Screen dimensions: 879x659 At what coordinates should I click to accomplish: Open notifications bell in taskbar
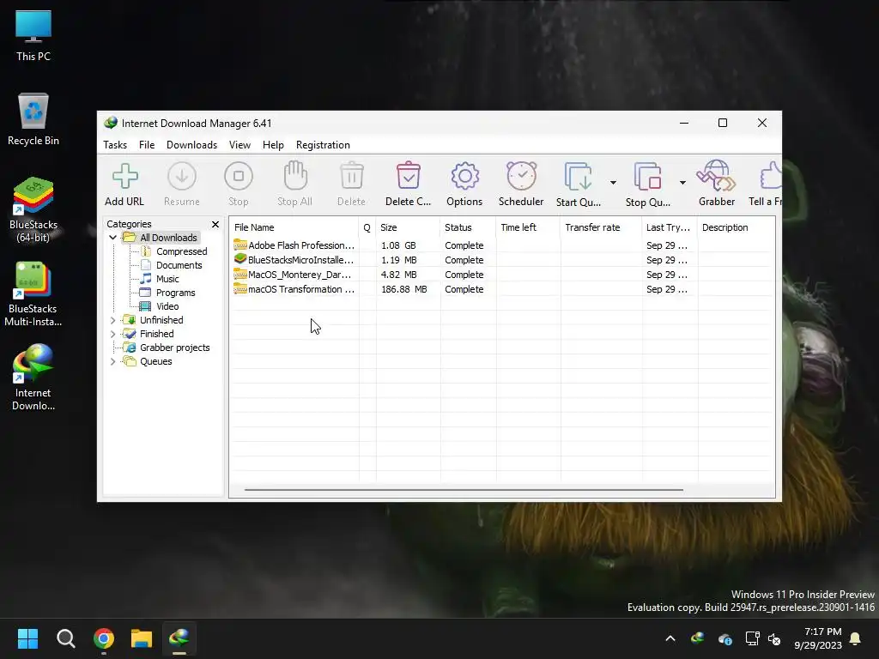pos(856,638)
